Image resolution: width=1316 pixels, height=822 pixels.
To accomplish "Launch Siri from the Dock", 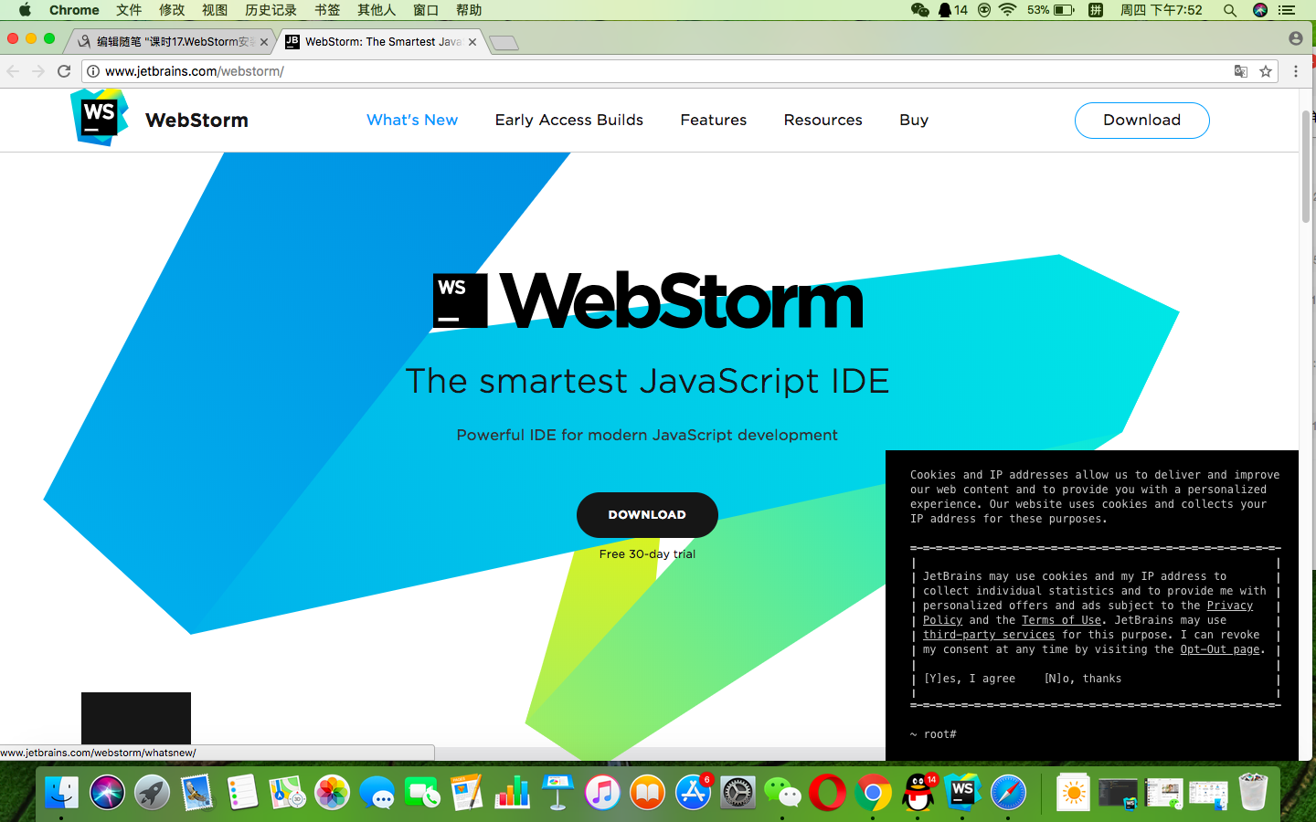I will click(x=107, y=792).
